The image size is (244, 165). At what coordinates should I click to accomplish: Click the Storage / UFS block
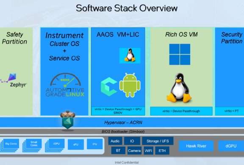158,141
